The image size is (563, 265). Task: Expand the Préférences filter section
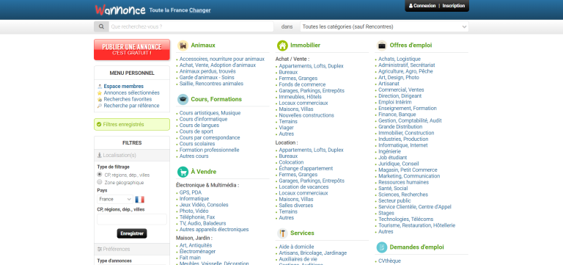point(132,249)
